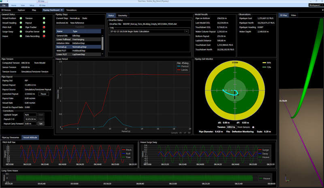Click the Payout C-O input field
This screenshot has width=324, height=188.
pos(30,119)
